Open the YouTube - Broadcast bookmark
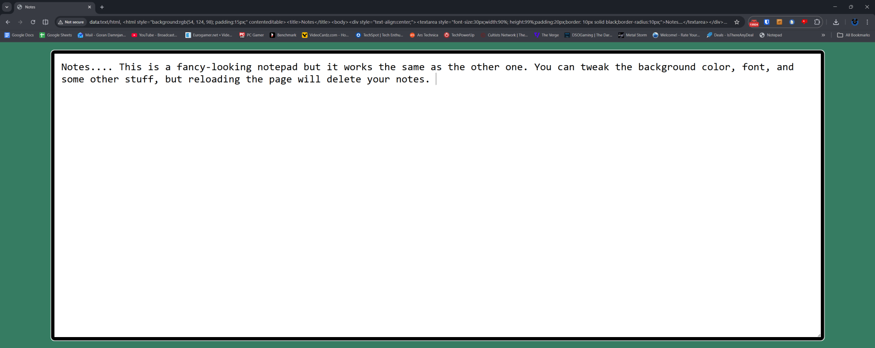This screenshot has width=875, height=348. click(154, 35)
